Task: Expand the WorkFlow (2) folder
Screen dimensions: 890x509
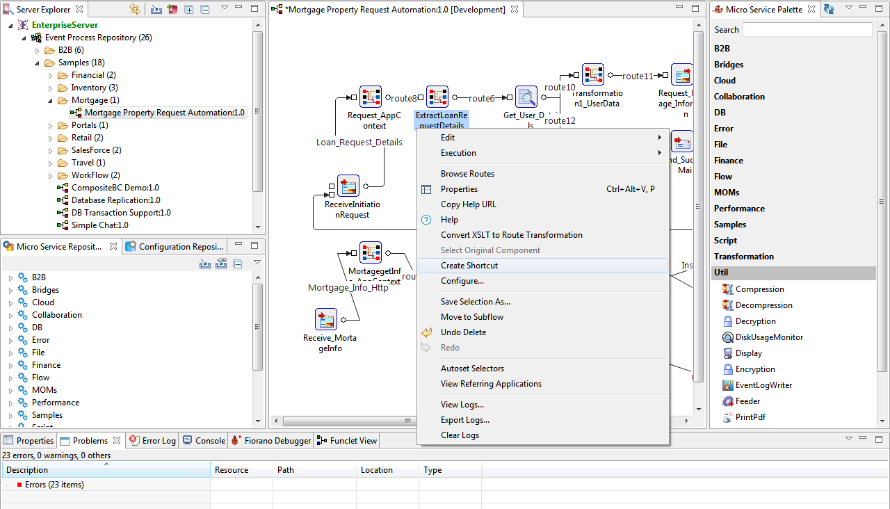Action: (x=51, y=175)
